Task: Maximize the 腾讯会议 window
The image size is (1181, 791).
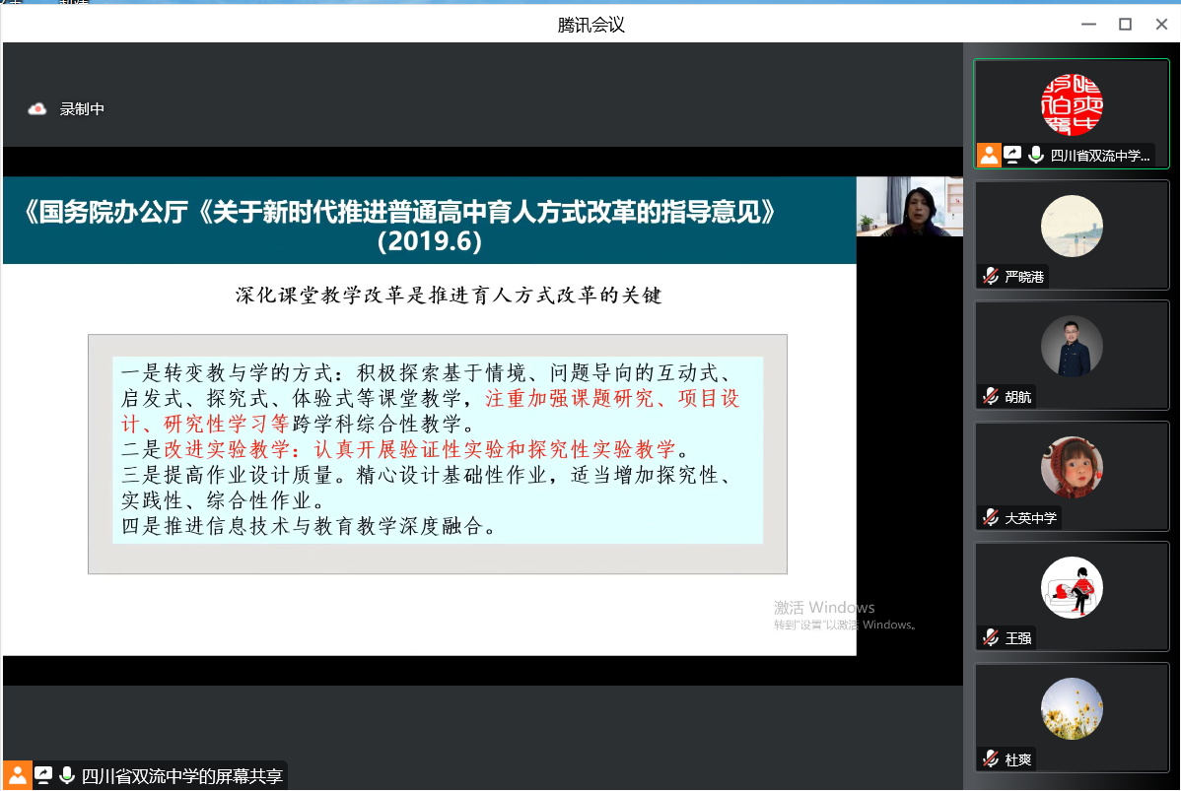Action: pos(1125,25)
